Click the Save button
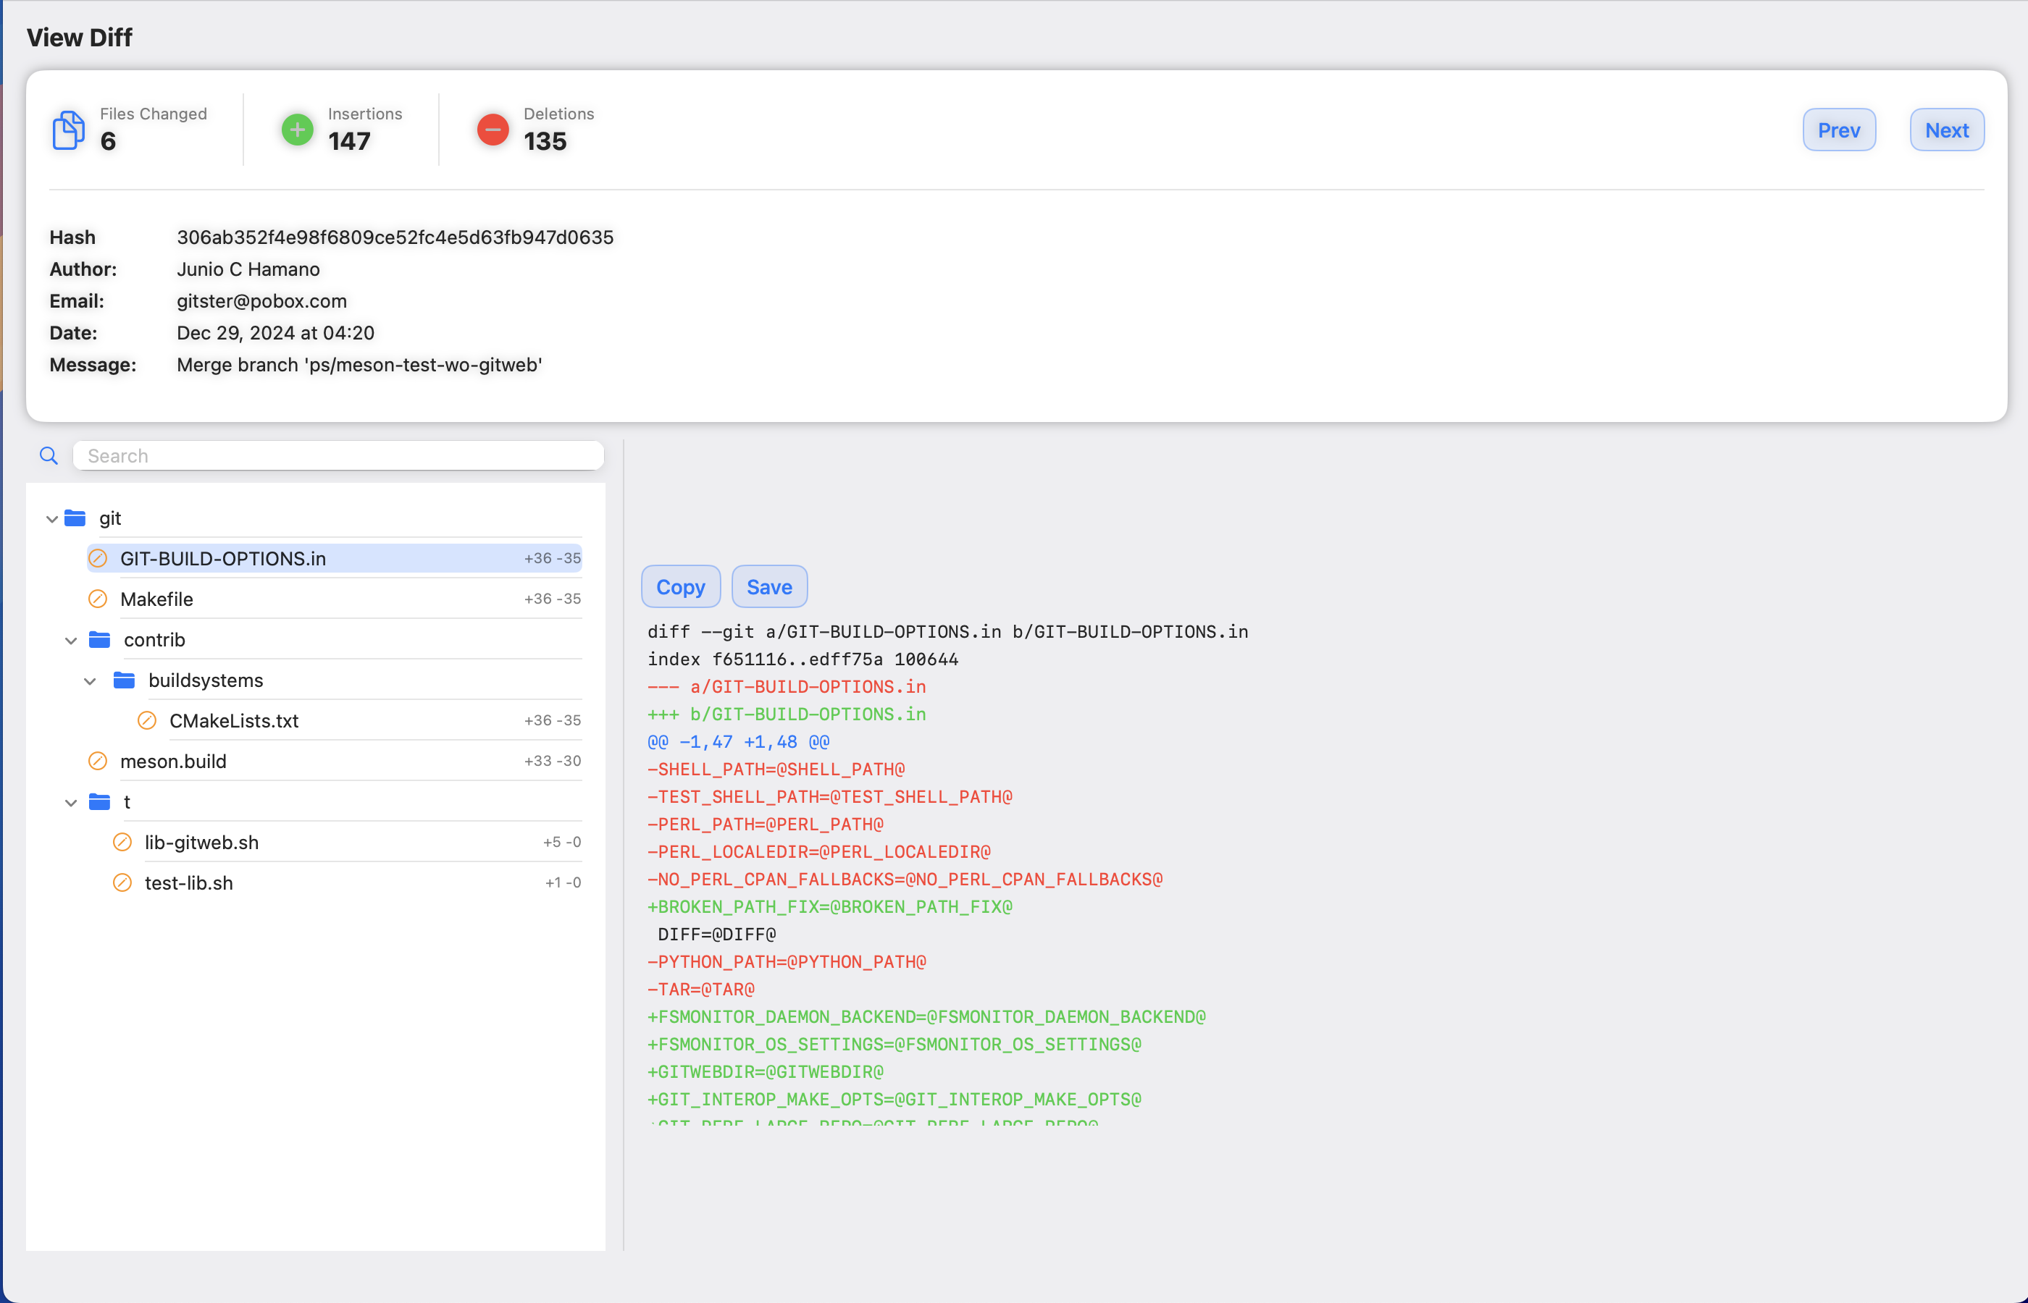This screenshot has width=2028, height=1303. click(x=768, y=586)
